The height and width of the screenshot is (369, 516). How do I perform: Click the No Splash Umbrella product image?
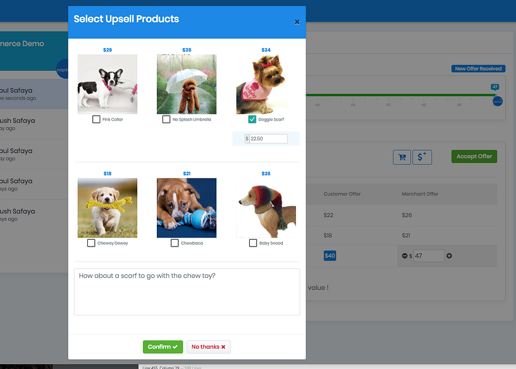click(x=186, y=84)
